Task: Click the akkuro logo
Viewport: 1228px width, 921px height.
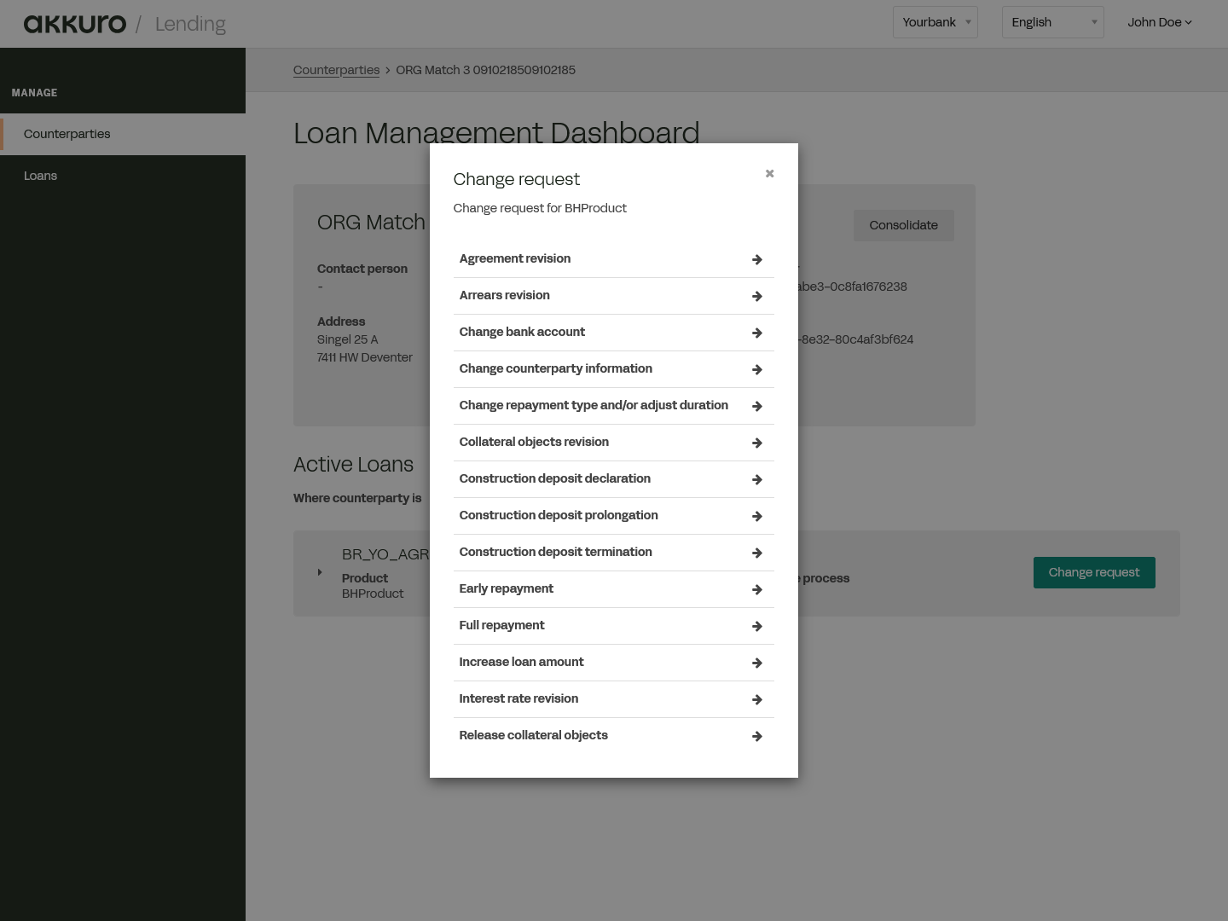Action: pyautogui.click(x=75, y=23)
